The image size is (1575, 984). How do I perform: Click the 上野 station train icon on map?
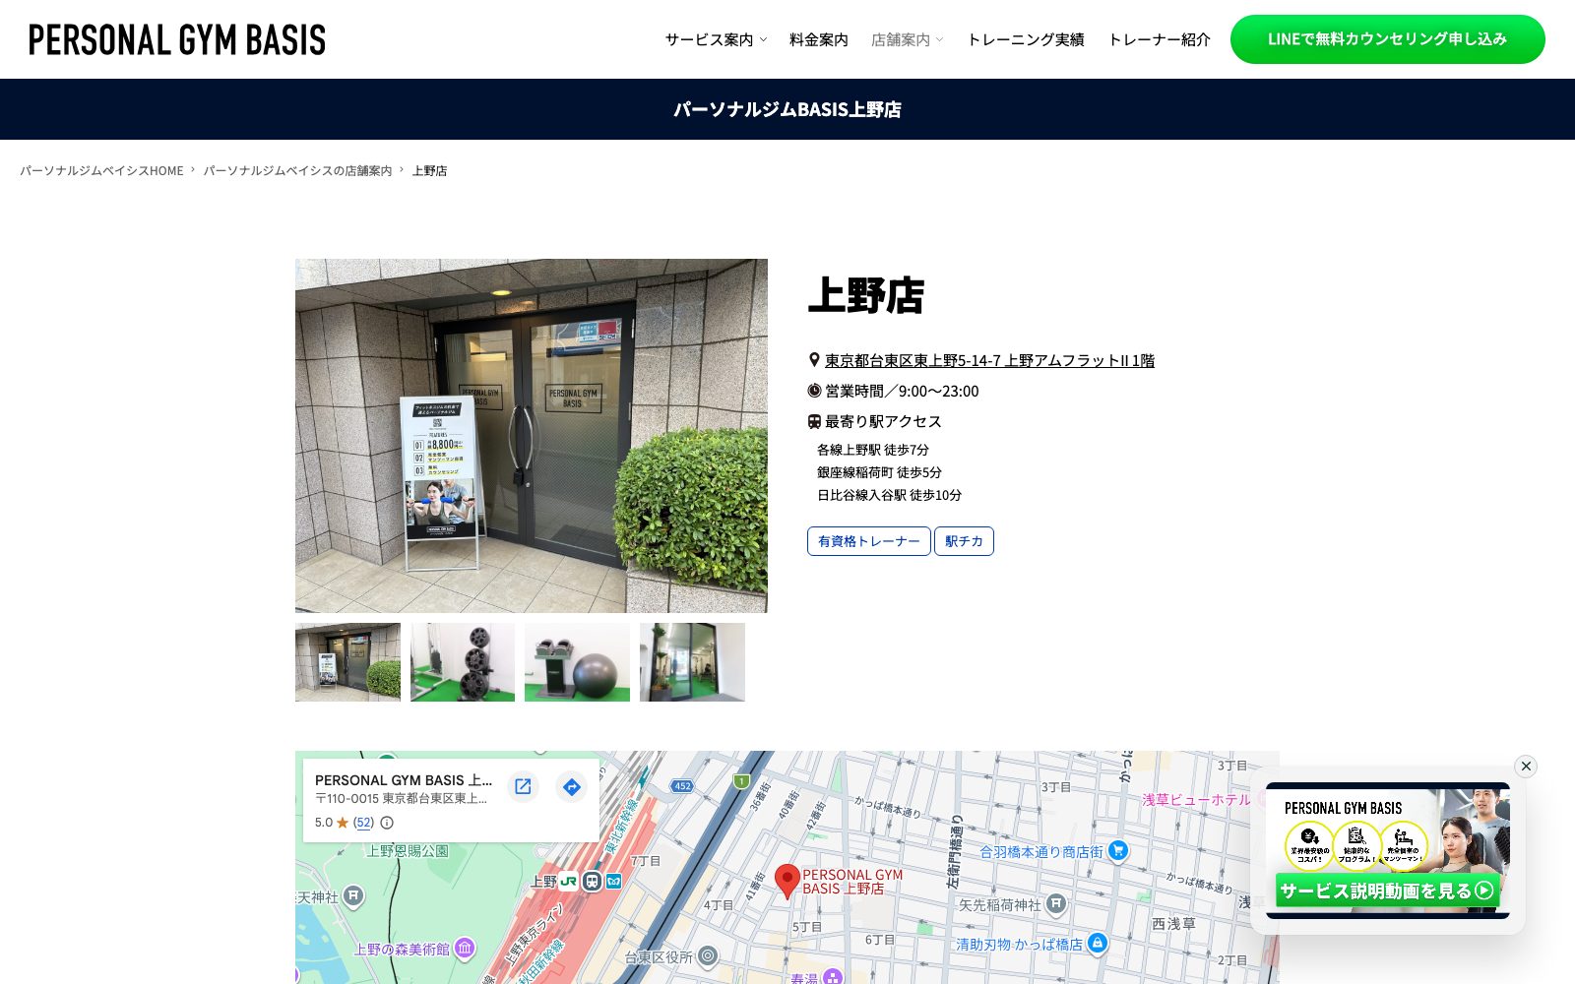(x=592, y=882)
